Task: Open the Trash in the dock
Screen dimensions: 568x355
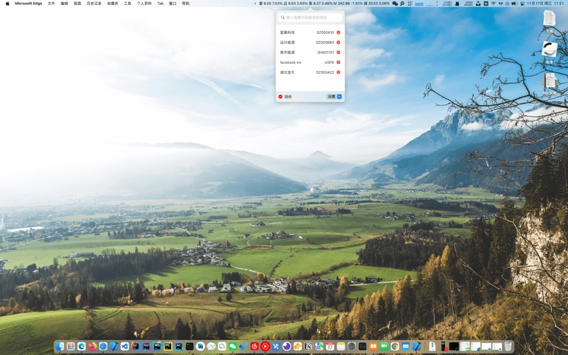Action: pos(508,346)
